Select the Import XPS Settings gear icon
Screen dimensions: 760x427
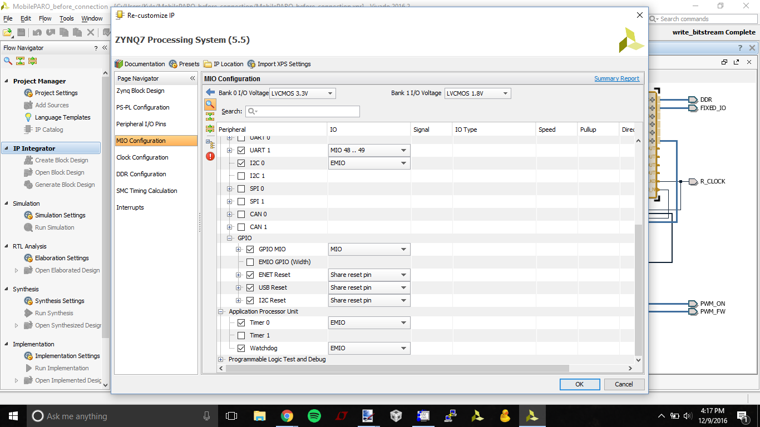click(251, 64)
